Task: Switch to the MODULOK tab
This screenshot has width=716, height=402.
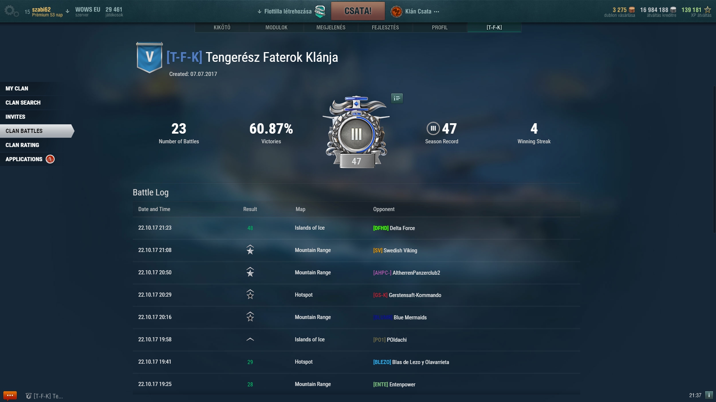Action: coord(276,28)
